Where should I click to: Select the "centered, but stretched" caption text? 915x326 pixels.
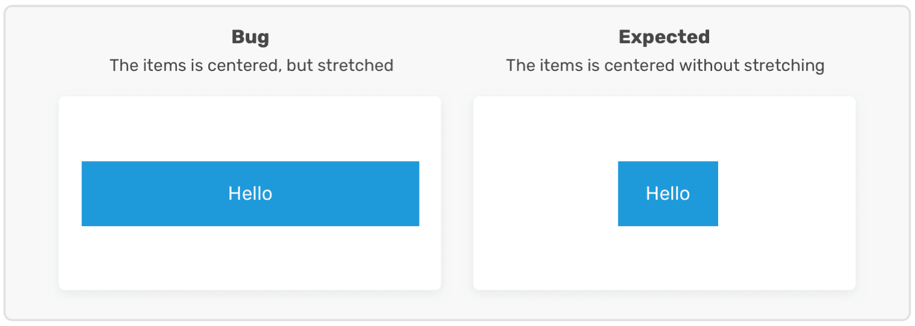[300, 65]
